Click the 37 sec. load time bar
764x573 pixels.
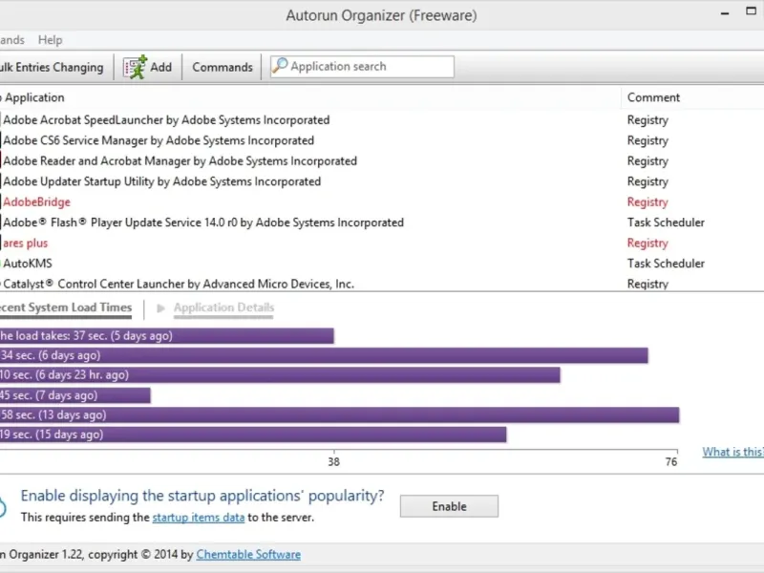pos(167,335)
